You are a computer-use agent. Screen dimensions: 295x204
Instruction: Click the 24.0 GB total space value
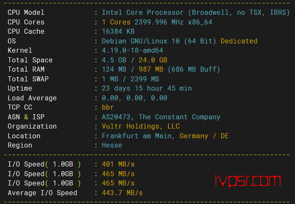pos(153,60)
